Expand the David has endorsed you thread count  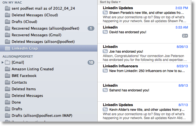[185, 36]
